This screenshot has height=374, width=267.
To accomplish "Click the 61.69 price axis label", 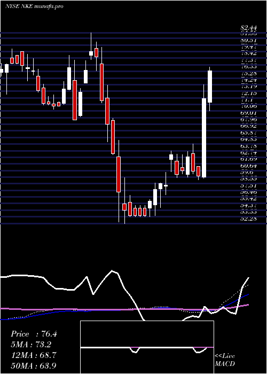I will pyautogui.click(x=248, y=159).
